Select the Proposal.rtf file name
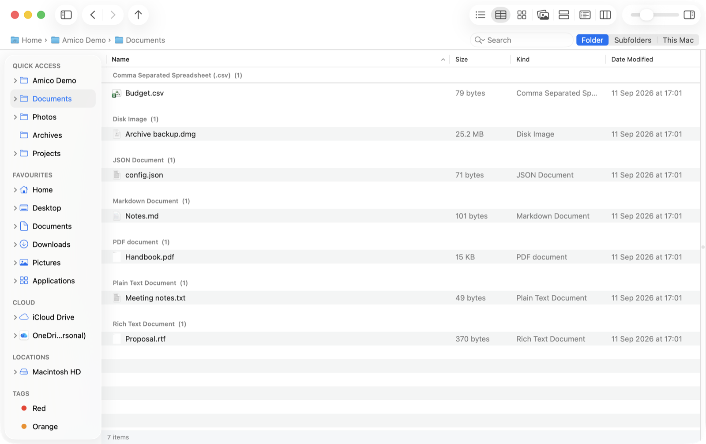This screenshot has height=444, width=706. 145,339
